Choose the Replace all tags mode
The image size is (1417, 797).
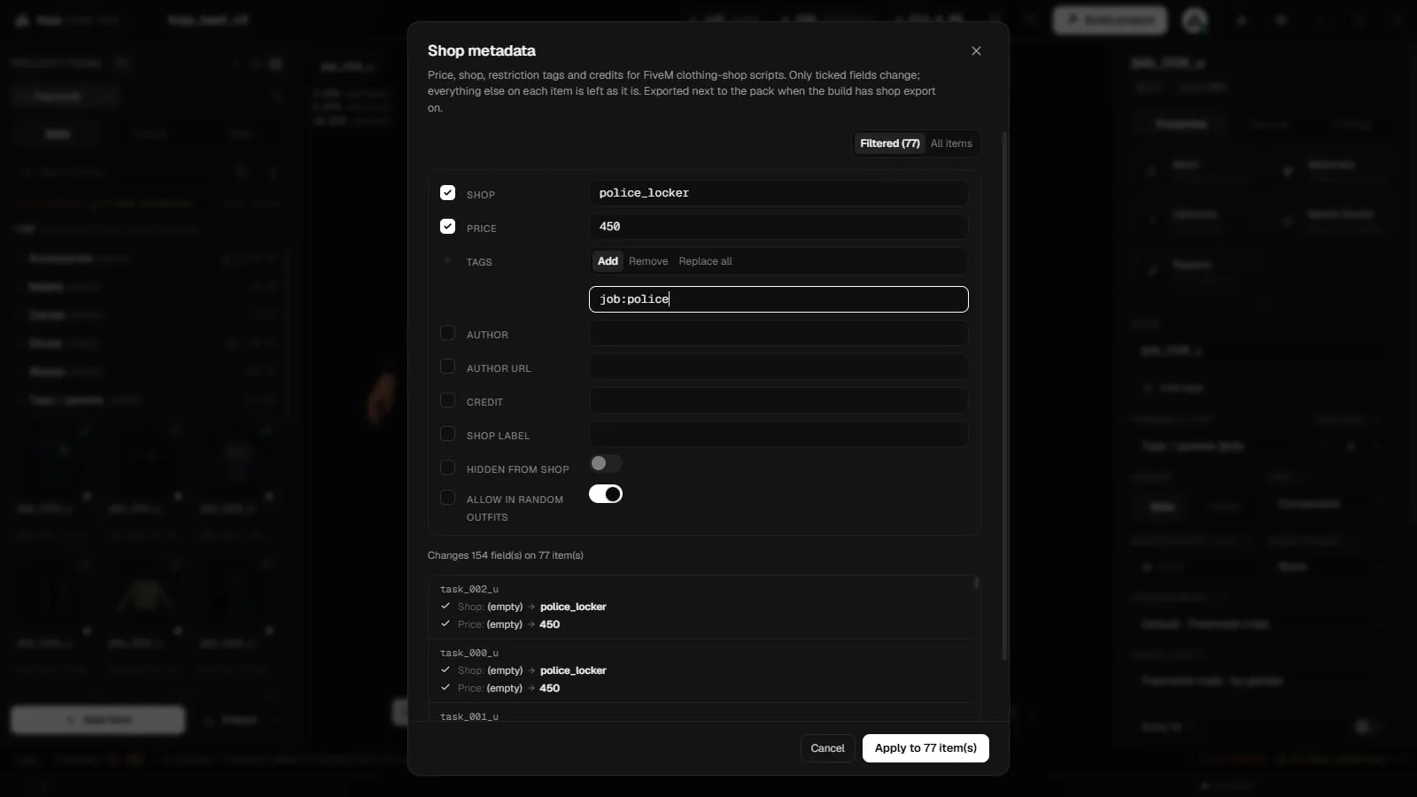click(705, 261)
